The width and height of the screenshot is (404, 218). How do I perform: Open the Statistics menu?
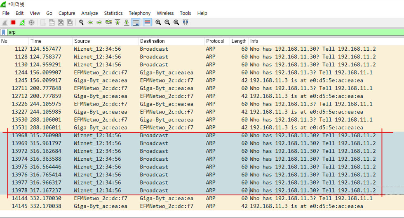click(x=113, y=13)
